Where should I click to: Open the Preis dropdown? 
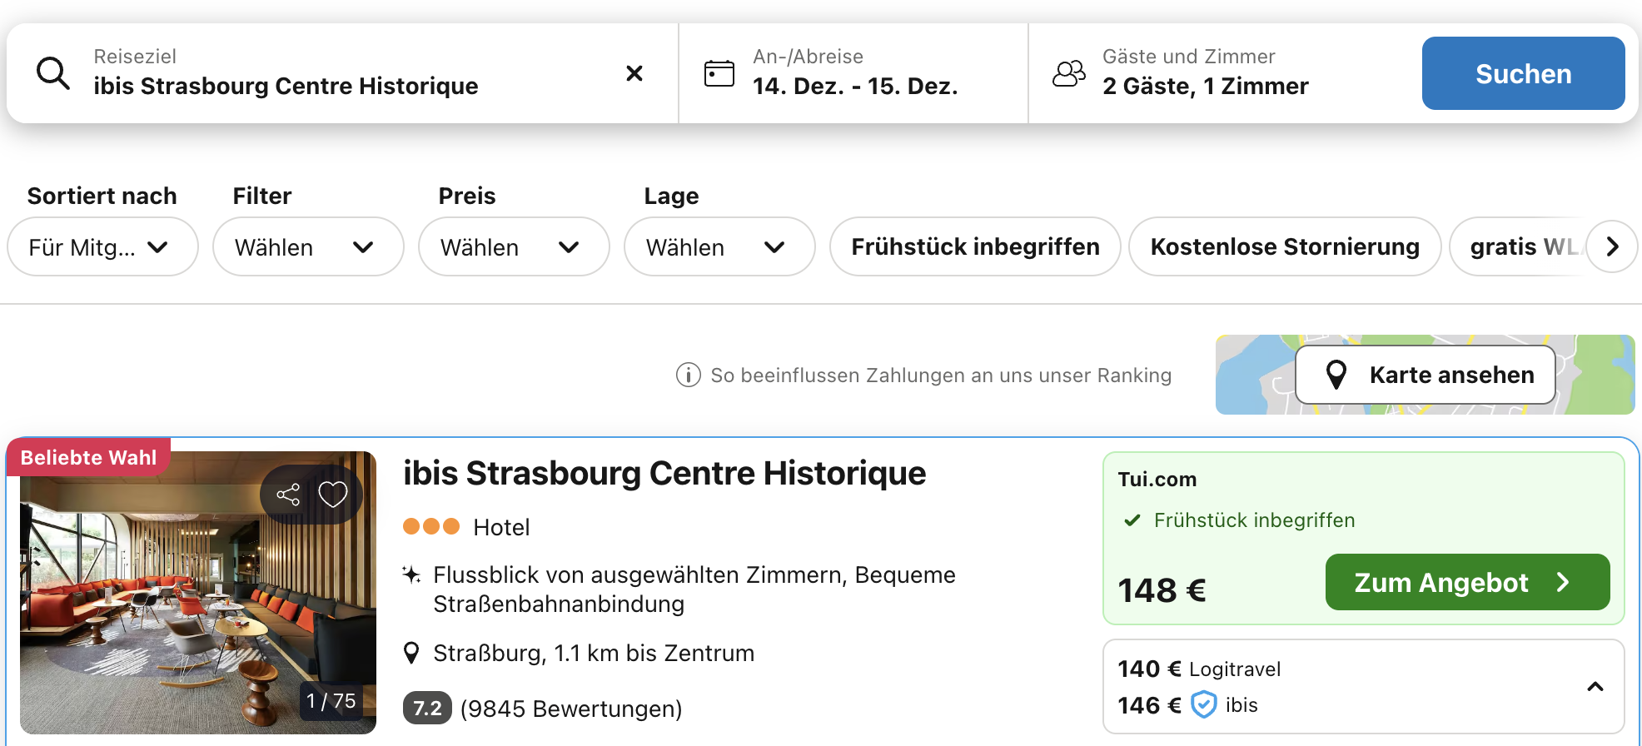[513, 247]
